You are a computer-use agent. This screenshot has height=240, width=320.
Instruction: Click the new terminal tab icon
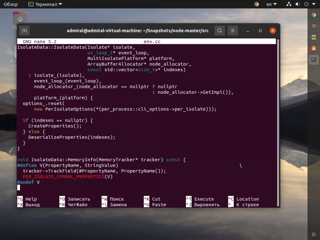coord(25,31)
